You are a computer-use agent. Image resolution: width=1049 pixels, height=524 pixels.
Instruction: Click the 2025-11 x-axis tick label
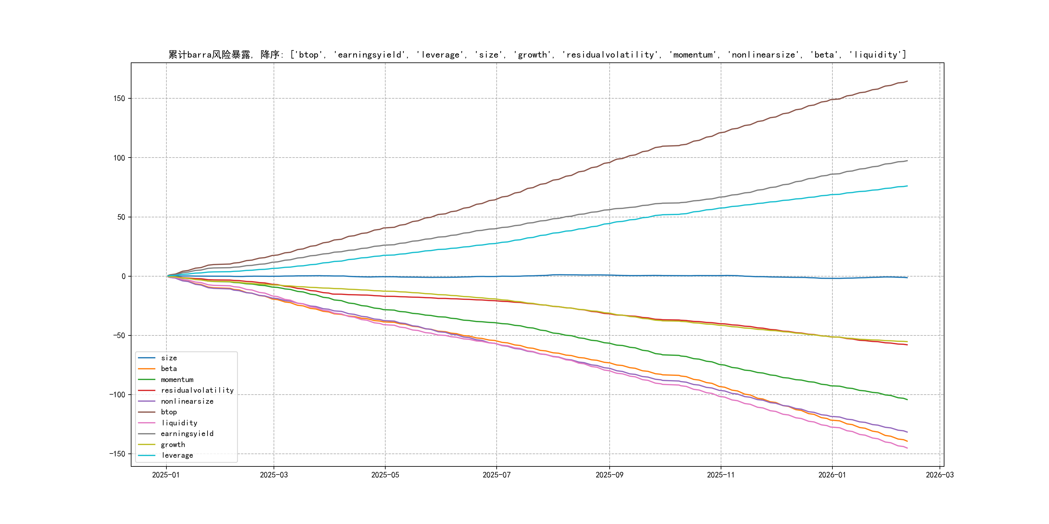[x=721, y=475]
